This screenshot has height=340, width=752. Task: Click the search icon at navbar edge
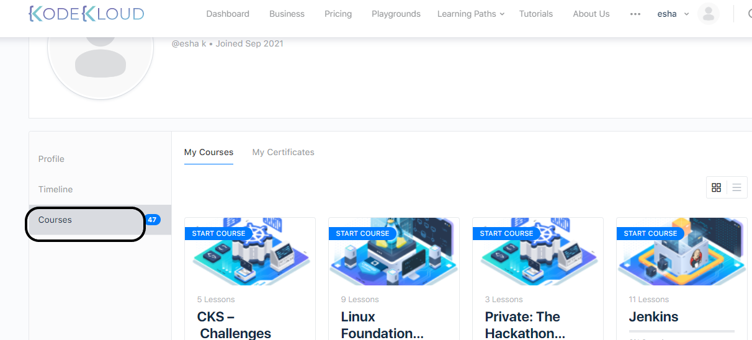(749, 14)
